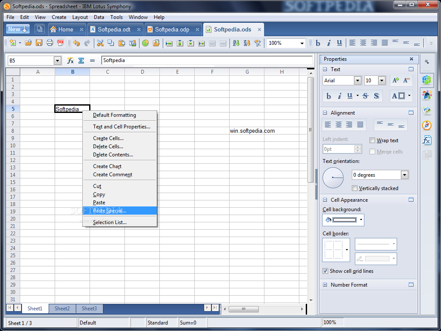Screen dimensions: 441x331
Task: Toggle italic in the main toolbar
Action: (x=329, y=43)
